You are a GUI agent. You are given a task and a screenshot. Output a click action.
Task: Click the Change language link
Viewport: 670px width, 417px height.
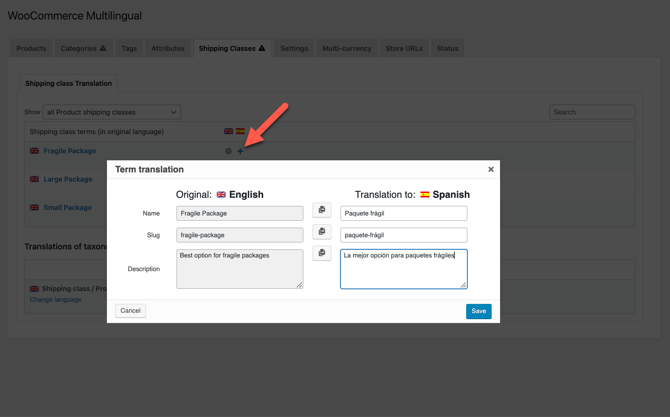click(56, 299)
